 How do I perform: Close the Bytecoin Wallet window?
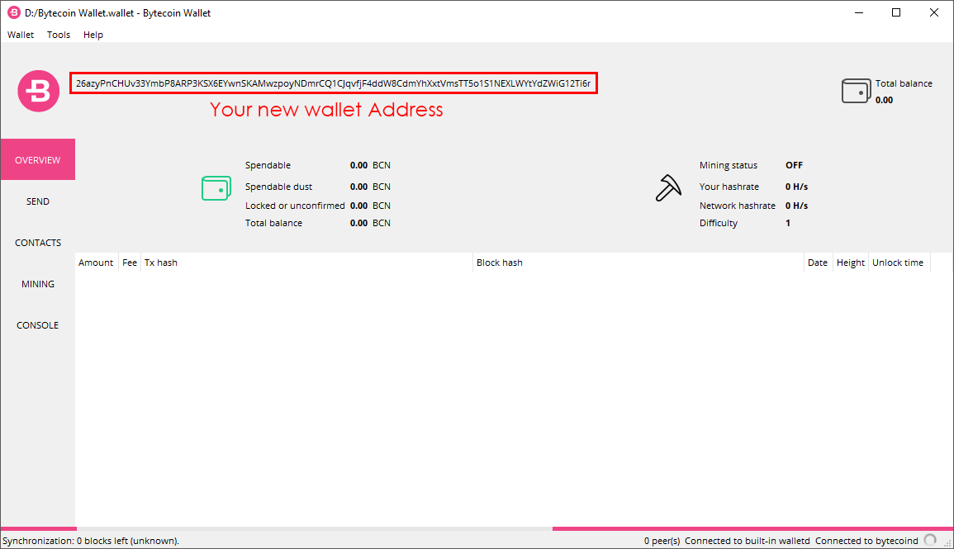934,12
